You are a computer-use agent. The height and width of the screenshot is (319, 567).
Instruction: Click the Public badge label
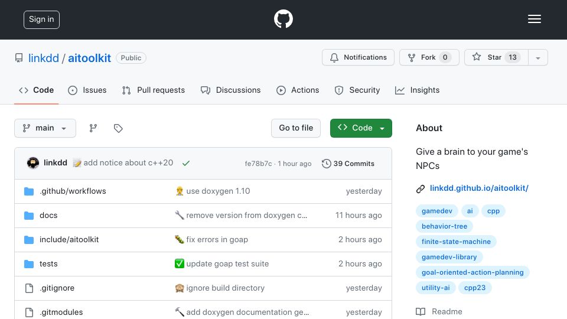pos(131,58)
